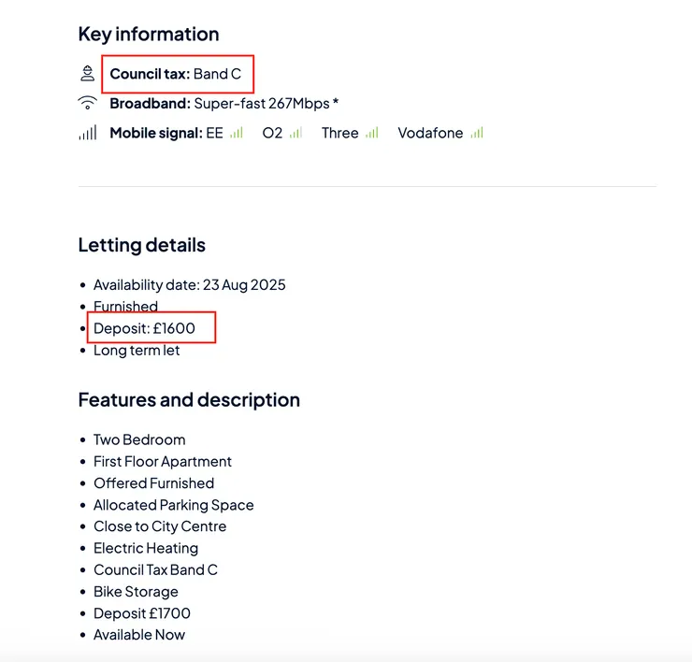Click the Key information heading

(x=149, y=35)
